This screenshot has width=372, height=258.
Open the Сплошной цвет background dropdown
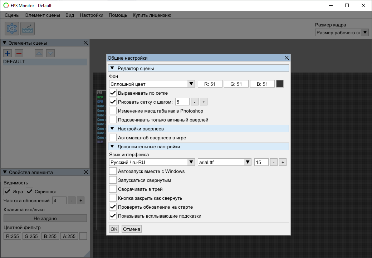(152, 84)
